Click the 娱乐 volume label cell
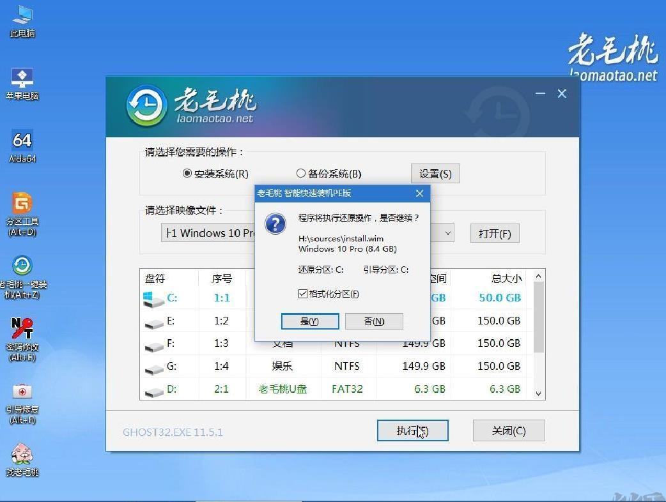Screen dimensions: 666x502 point(282,366)
